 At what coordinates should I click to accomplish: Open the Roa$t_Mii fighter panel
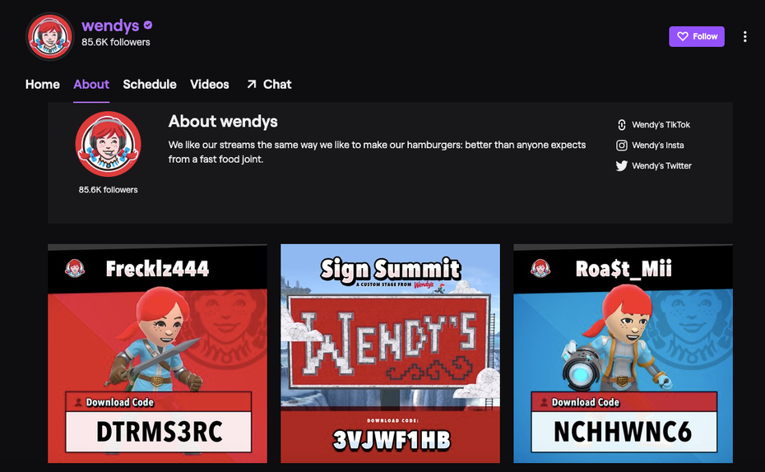[x=623, y=354]
